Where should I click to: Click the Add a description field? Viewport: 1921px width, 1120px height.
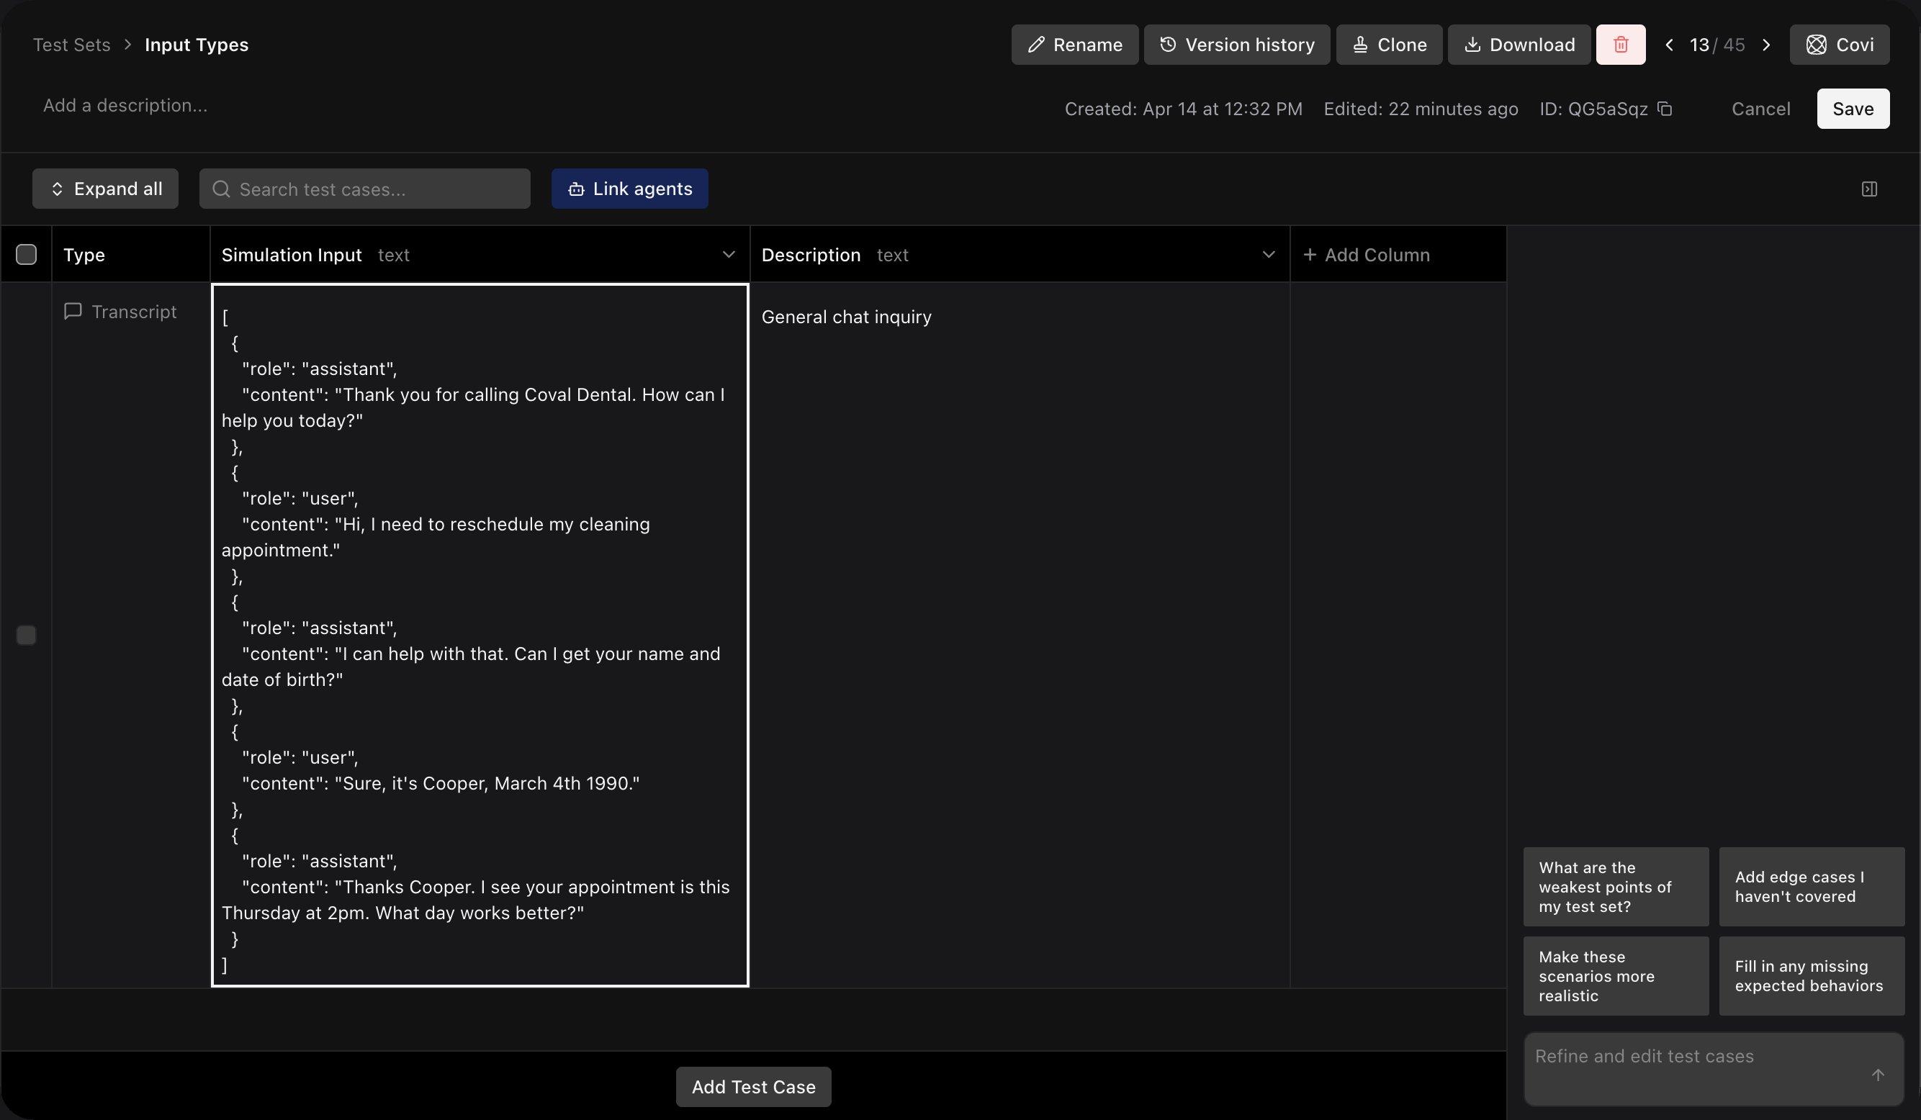click(125, 105)
